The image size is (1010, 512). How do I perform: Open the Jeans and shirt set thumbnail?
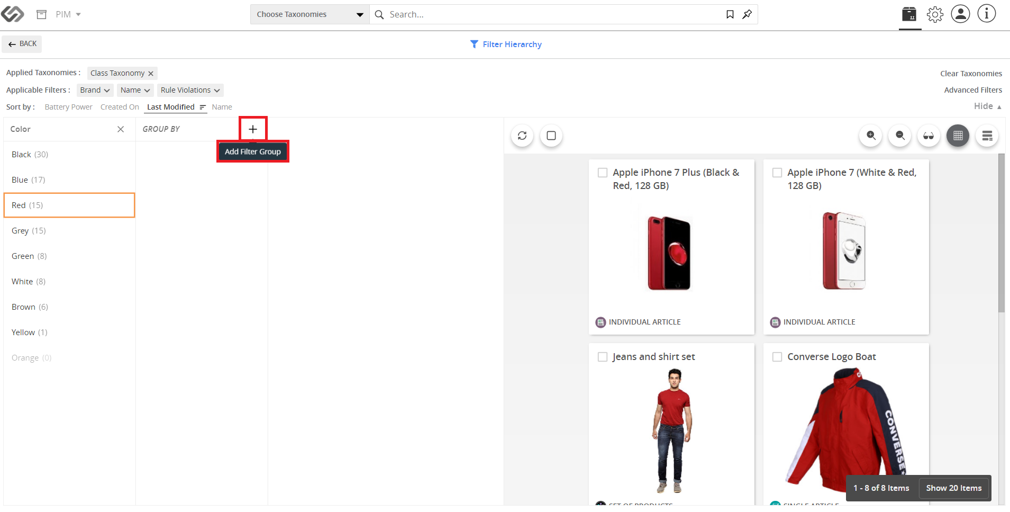[x=672, y=432]
